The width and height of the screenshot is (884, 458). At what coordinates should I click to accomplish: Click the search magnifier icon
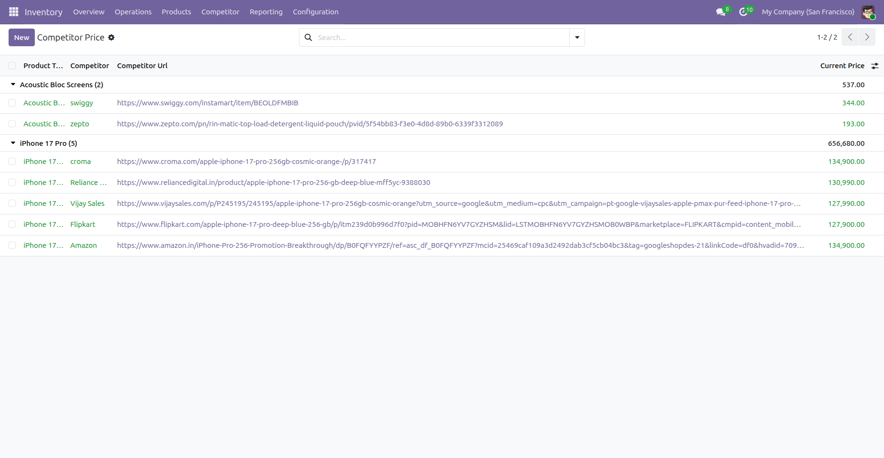308,37
